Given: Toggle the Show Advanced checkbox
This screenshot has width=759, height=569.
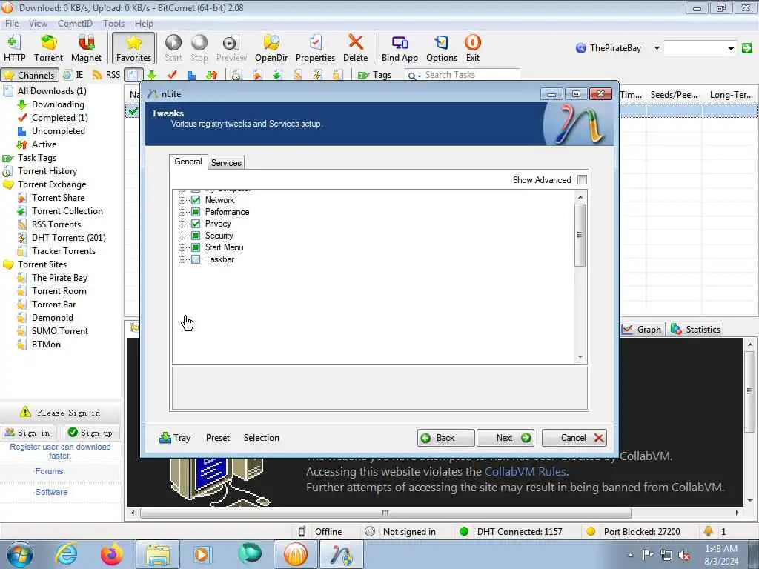Looking at the screenshot, I should (x=583, y=180).
